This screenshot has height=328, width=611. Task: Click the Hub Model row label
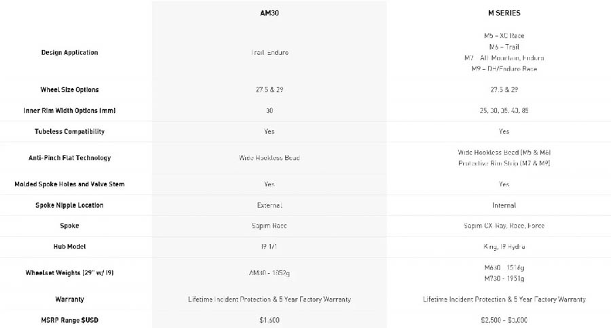pos(69,246)
